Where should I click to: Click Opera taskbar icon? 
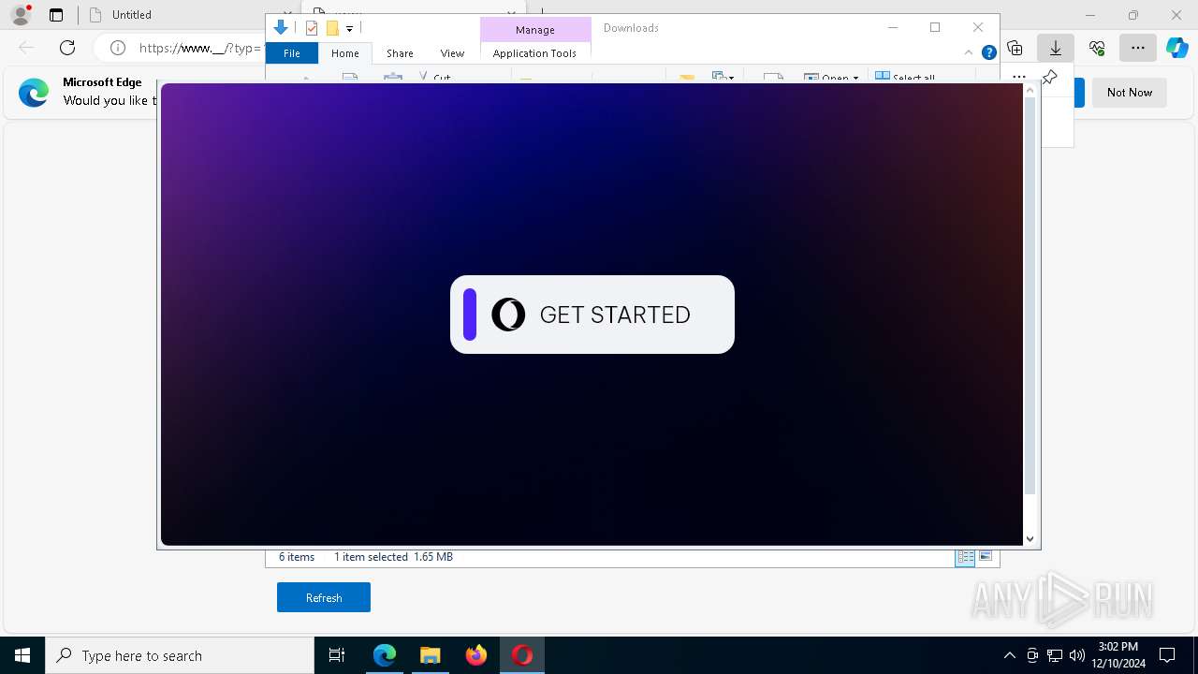pyautogui.click(x=522, y=655)
